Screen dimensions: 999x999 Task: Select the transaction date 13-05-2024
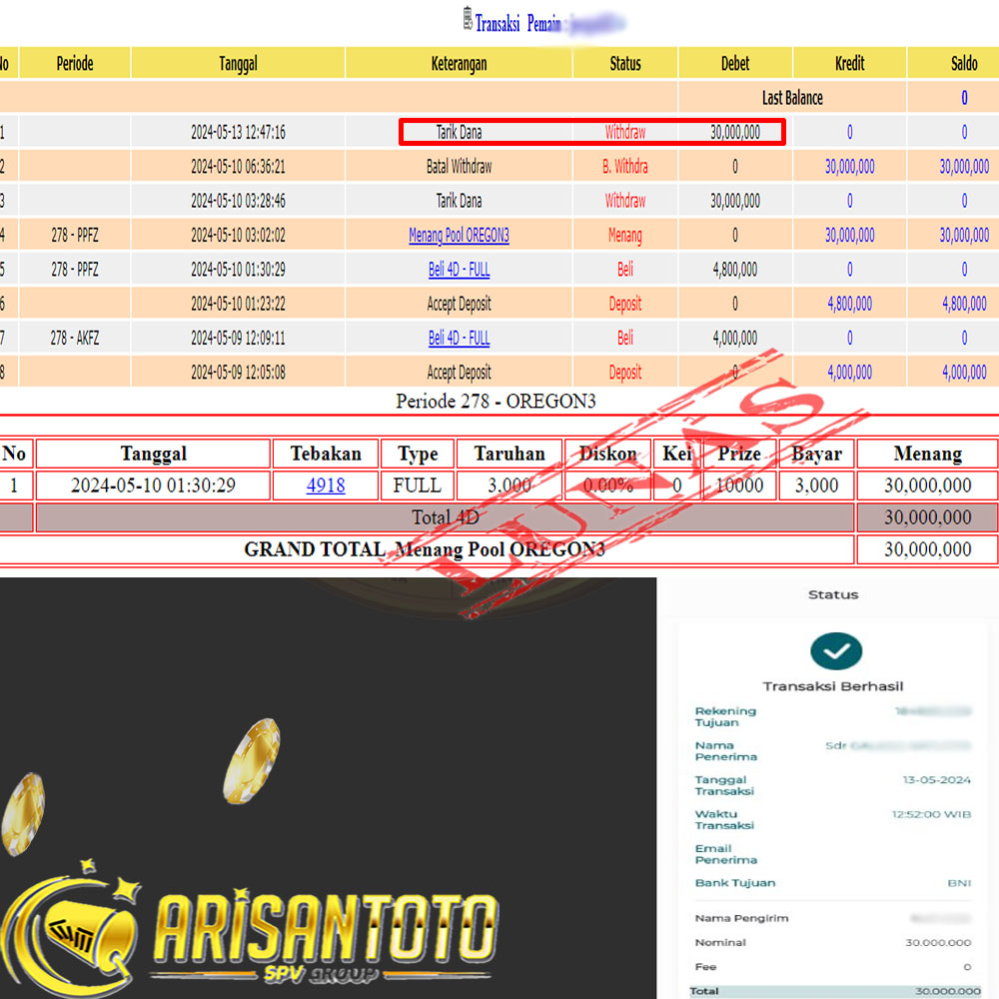937,780
